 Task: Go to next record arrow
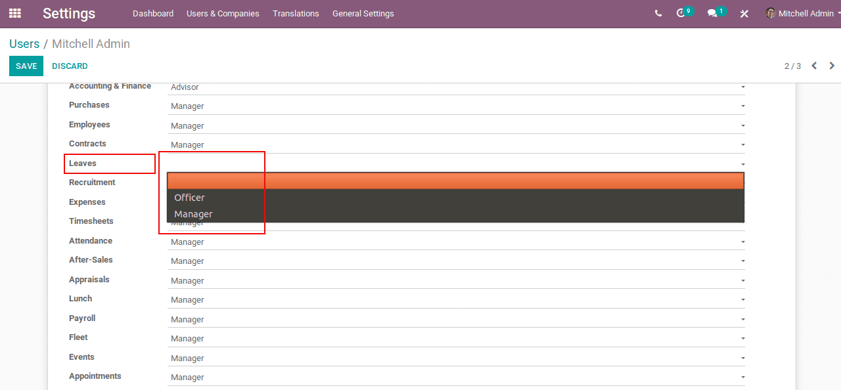coord(832,66)
